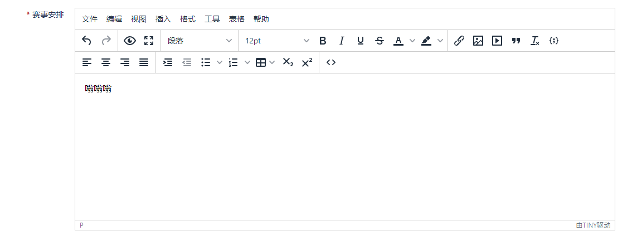The height and width of the screenshot is (241, 637).
Task: Insert an image via picture icon
Action: [478, 41]
